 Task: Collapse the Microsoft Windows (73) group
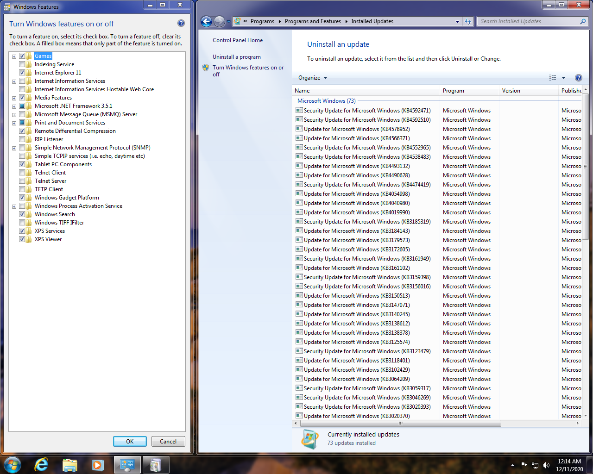[327, 100]
